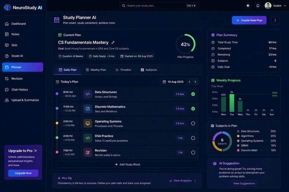This screenshot has width=289, height=192.
Task: Click the Subjects in Plan header icon
Action: (x=212, y=125)
